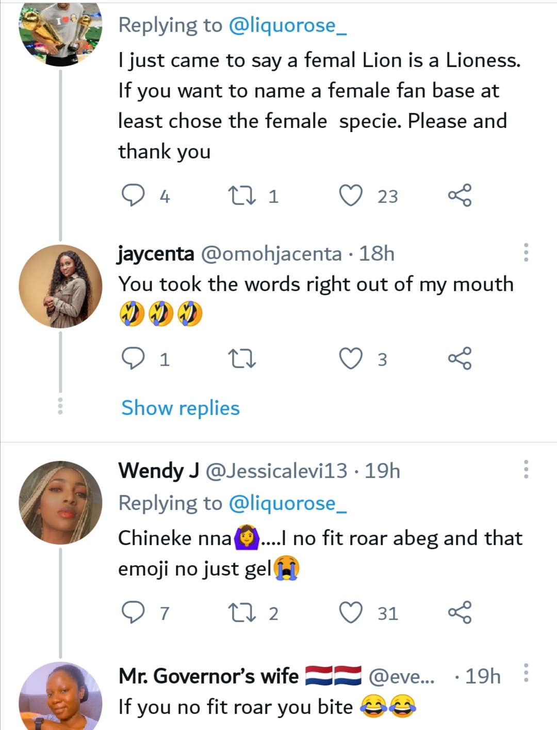Expand 'Show replies' under jaycenta's tweet
This screenshot has width=557, height=730.
coord(181,408)
